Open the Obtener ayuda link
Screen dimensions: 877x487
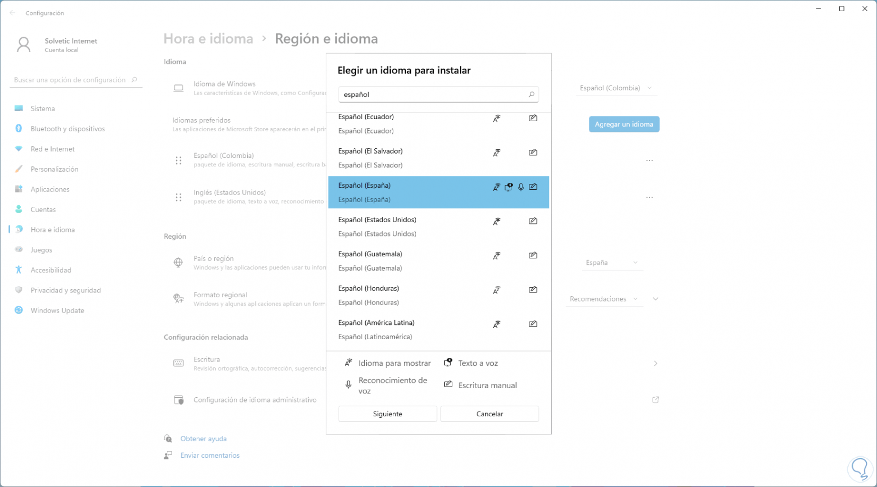coord(203,439)
